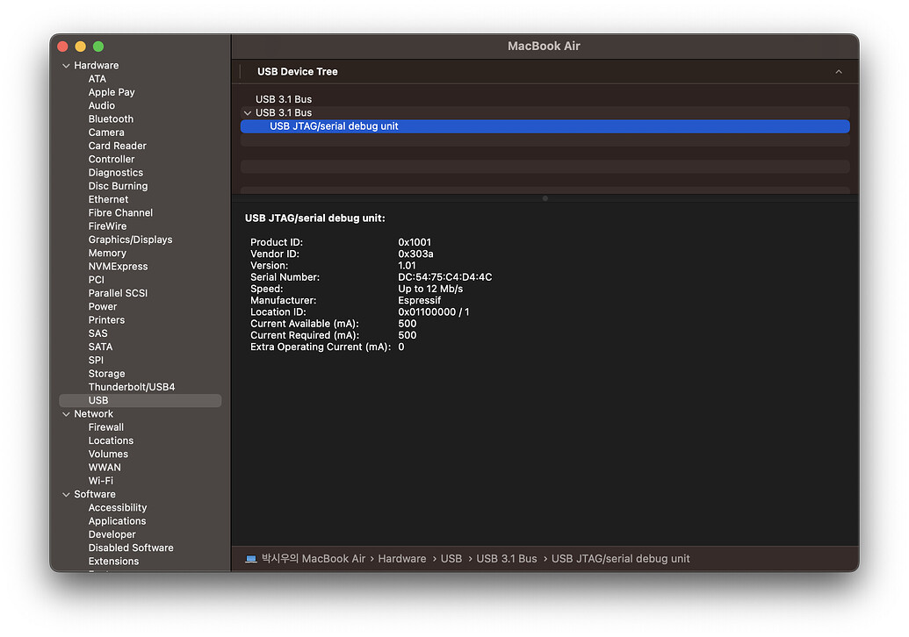
Task: Open Storage in the sidebar
Action: (x=106, y=374)
